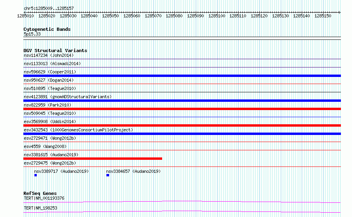Viewport: 352px width, 217px height.
Task: Select variant nsv3384657 (Audano2019)
Action: click(x=134, y=171)
